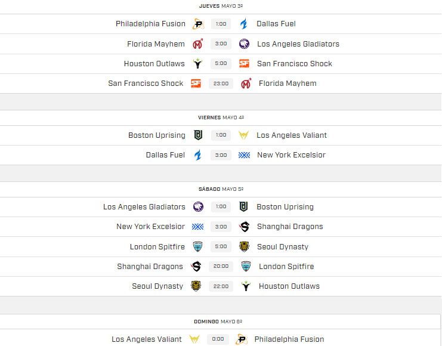This screenshot has width=442, height=346.
Task: Click the 20:00 match time badge
Action: (221, 267)
